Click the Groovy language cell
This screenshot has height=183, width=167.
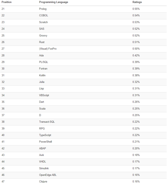pyautogui.click(x=44, y=36)
